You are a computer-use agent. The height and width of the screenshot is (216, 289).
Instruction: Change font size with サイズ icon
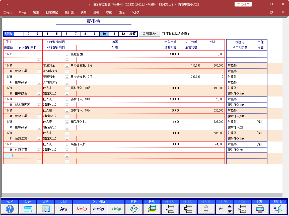point(63,209)
